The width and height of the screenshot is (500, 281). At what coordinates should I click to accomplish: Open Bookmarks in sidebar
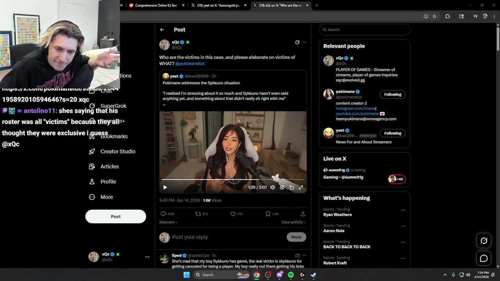coord(109,136)
